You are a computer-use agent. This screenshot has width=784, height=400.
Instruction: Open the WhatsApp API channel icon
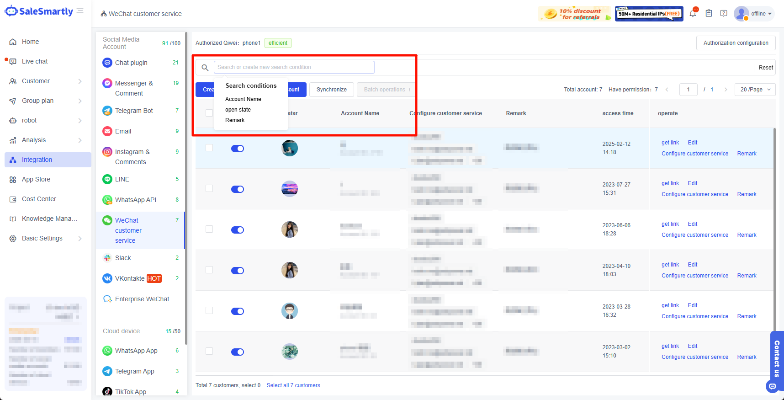[107, 200]
